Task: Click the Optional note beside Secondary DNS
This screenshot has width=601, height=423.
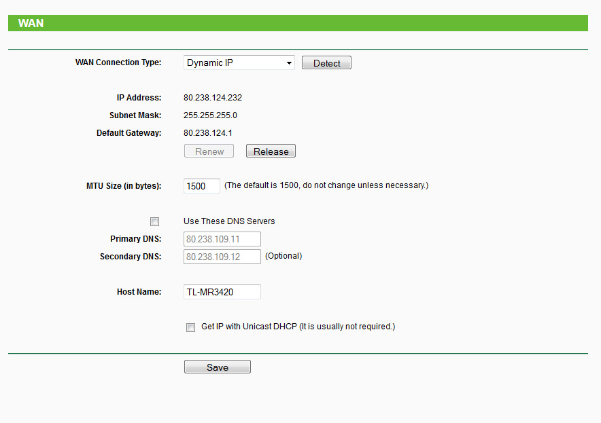Action: [283, 256]
